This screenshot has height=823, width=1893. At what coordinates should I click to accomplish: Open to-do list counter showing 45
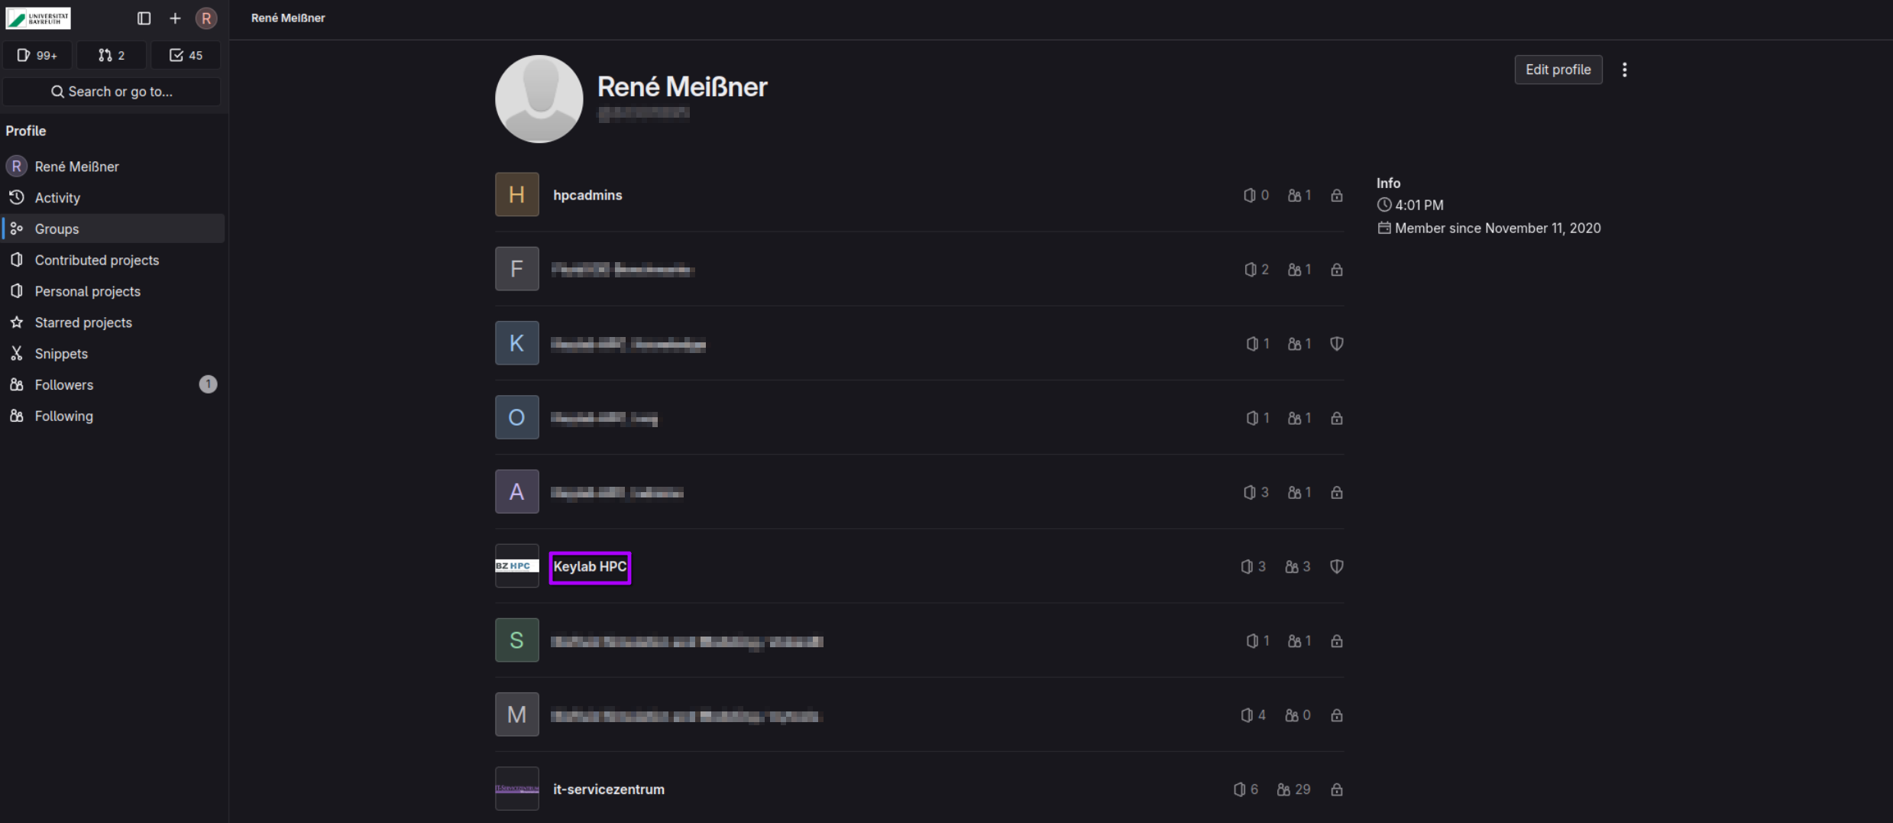(x=186, y=55)
